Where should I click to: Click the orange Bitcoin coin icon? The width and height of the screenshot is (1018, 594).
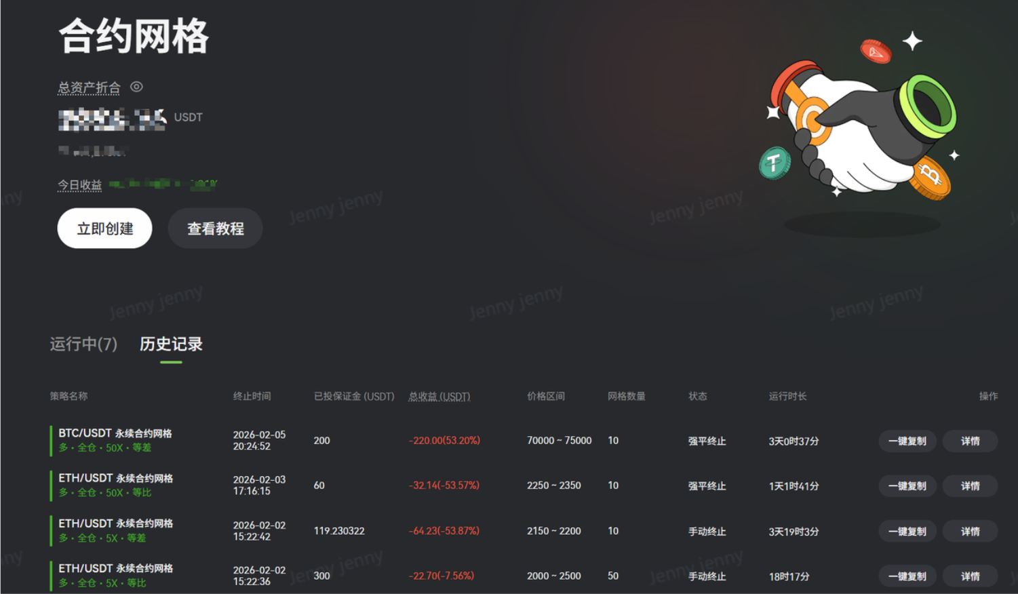click(x=931, y=178)
